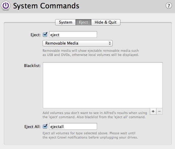The width and height of the screenshot is (175, 149).
Task: Click the purple System Commands power icon
Action: (x=6, y=6)
